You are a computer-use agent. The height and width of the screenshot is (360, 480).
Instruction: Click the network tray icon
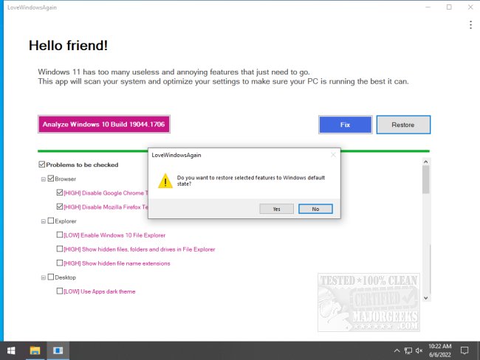click(x=408, y=350)
